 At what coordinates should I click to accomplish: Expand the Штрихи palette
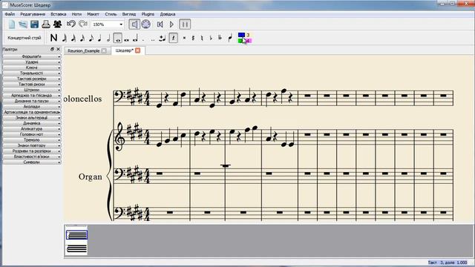coord(32,90)
